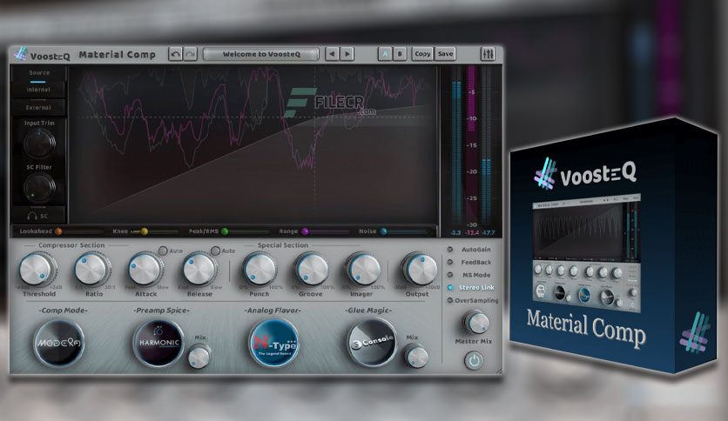Click the Preamp Spice Mix knob
The width and height of the screenshot is (728, 421).
[199, 357]
